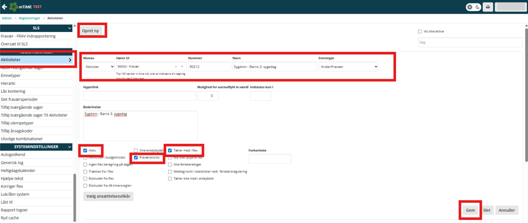Click the Gem button
This screenshot has height=223, width=528.
tap(470, 210)
